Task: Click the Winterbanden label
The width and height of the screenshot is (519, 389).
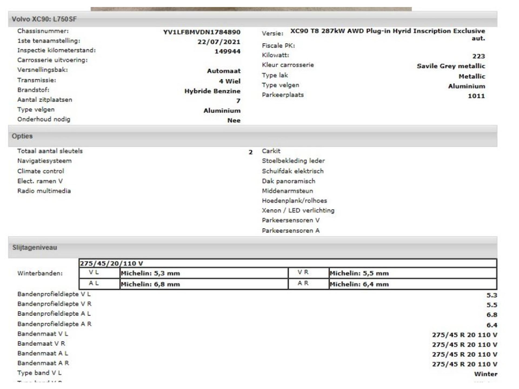Action: (40, 273)
